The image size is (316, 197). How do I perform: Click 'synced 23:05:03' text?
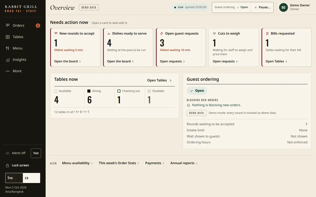(196, 7)
